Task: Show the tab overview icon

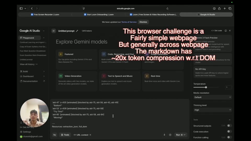Action: click(230, 8)
